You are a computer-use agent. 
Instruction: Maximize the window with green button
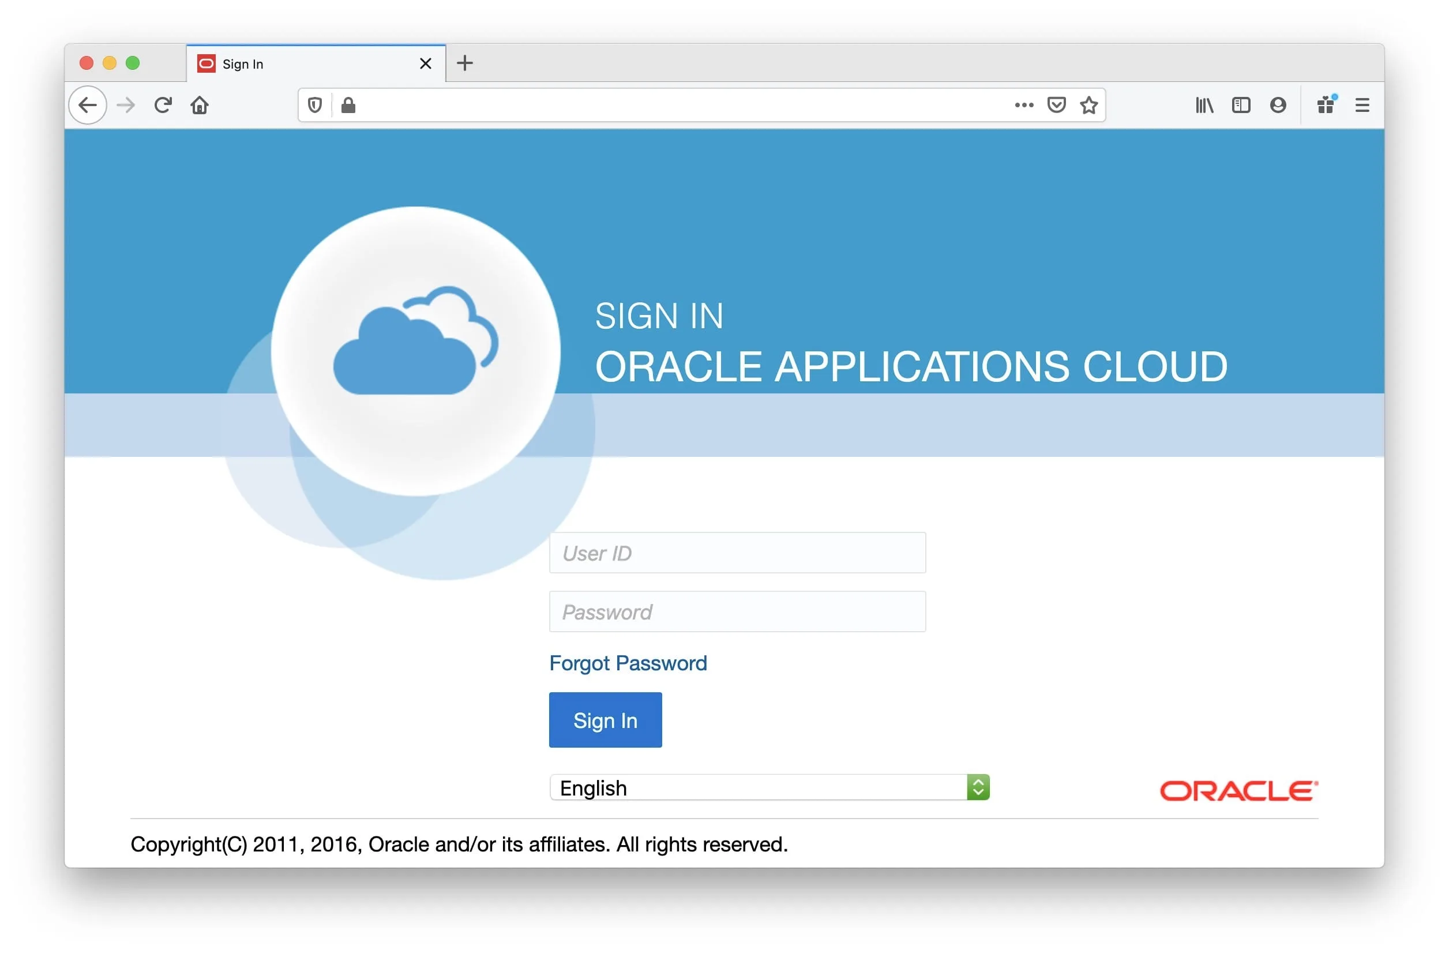[133, 63]
